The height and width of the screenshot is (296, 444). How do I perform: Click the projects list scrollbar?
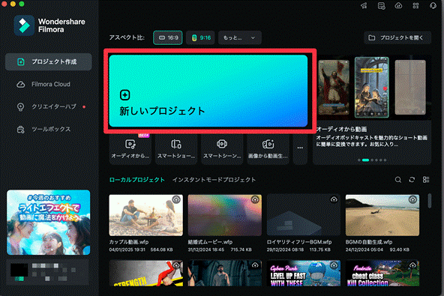pyautogui.click(x=430, y=201)
